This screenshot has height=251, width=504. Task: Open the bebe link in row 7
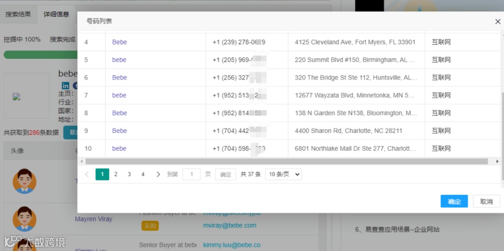click(119, 95)
